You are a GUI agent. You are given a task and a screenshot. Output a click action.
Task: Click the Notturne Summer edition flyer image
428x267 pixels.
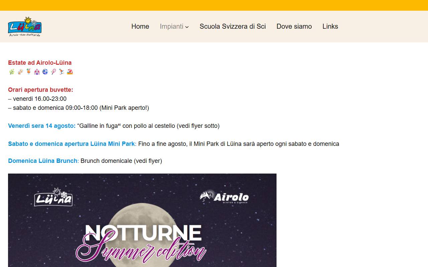tap(142, 220)
